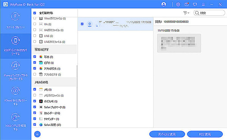Click the デバイスに復元 button
The image size is (227, 140).
(167, 134)
